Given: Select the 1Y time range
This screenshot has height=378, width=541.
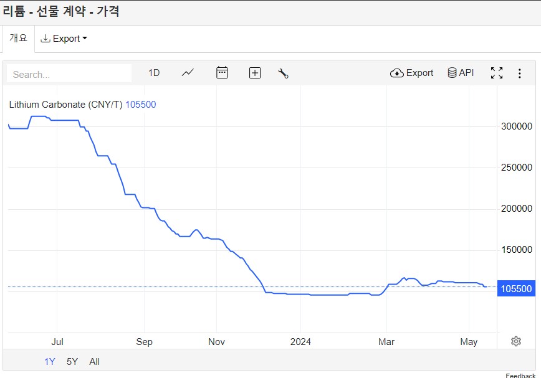Looking at the screenshot, I should point(49,361).
